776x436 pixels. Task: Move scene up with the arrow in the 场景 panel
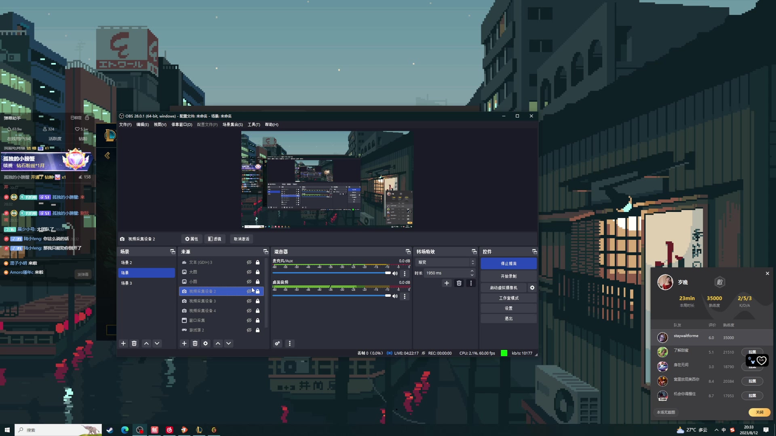(x=146, y=344)
